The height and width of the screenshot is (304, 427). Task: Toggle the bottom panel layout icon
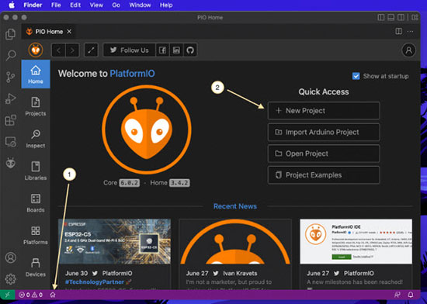391,17
